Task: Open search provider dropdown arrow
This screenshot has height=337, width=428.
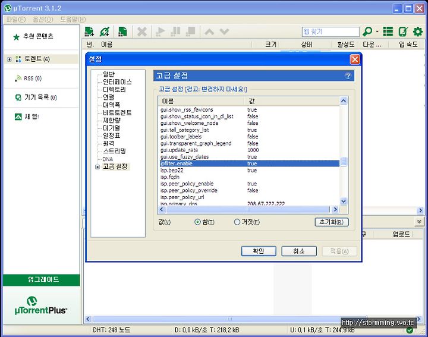Action: tap(377, 32)
